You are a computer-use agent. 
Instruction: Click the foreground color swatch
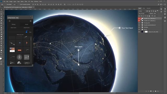(1, 58)
